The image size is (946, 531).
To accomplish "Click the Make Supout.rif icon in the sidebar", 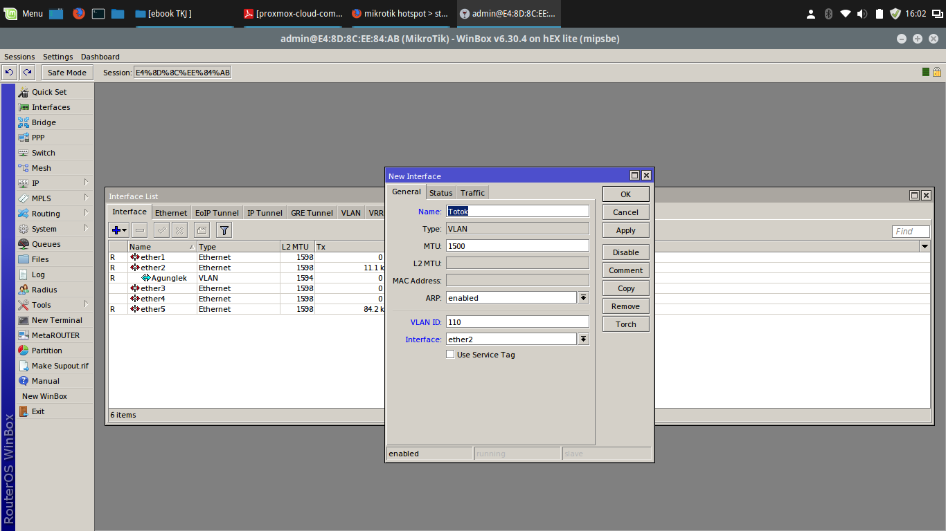I will click(x=24, y=366).
